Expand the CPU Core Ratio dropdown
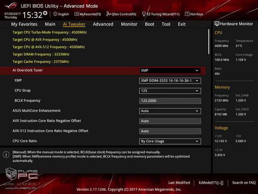The width and height of the screenshot is (258, 194). 170,141
